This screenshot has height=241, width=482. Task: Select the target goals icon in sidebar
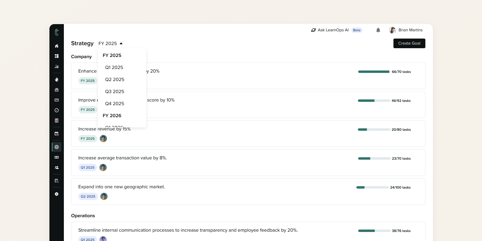tap(57, 147)
